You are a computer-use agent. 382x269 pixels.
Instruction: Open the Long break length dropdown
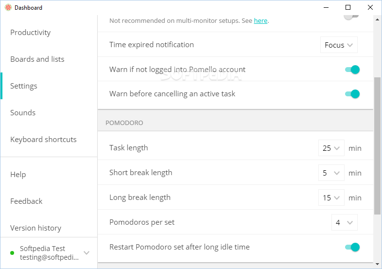pyautogui.click(x=331, y=197)
